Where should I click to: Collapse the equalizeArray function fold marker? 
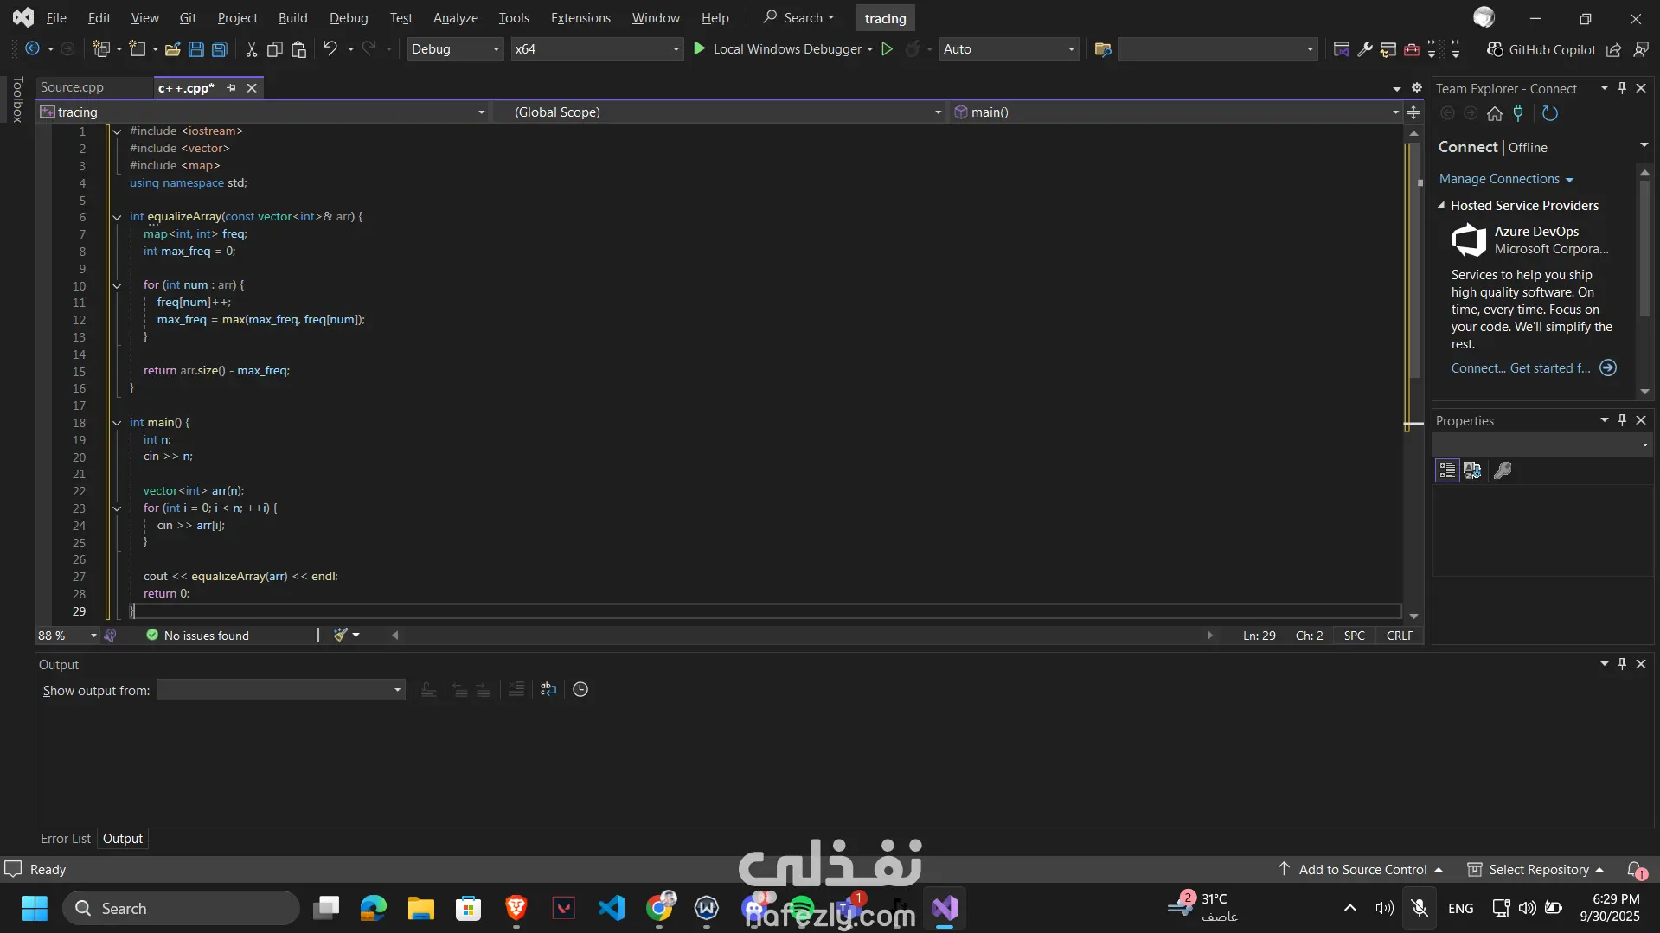(117, 217)
